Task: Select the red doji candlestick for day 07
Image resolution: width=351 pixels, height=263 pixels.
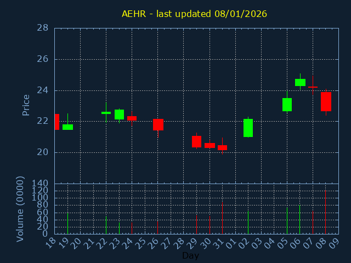Action: pos(313,87)
